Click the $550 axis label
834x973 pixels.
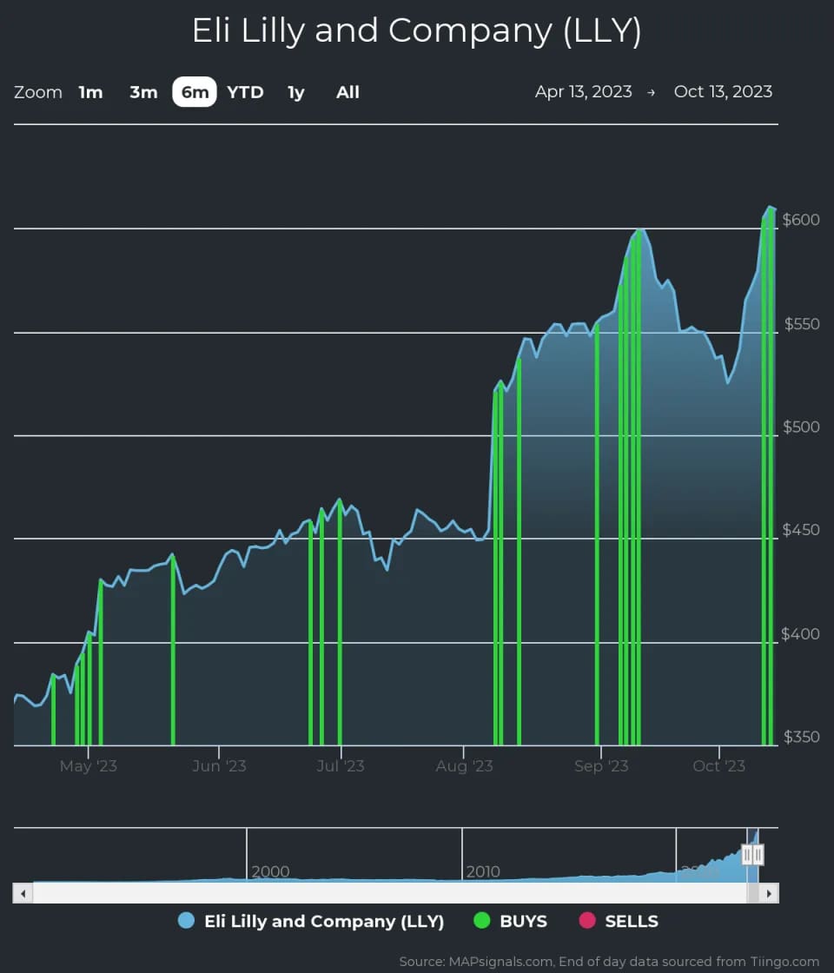(802, 324)
